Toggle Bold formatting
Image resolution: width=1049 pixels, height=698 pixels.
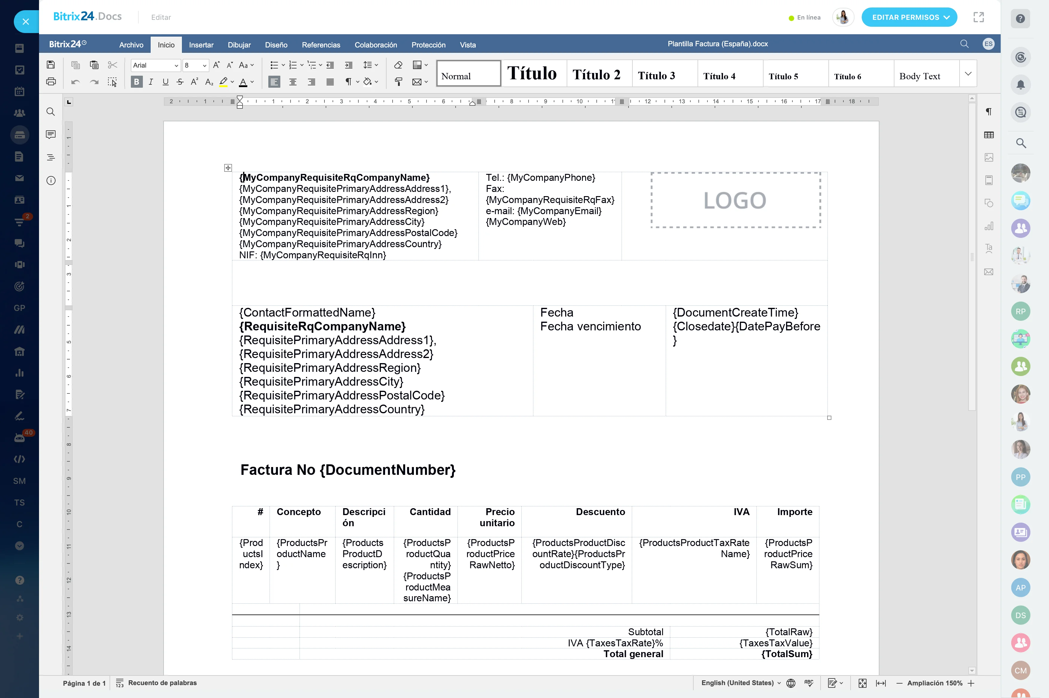[137, 82]
